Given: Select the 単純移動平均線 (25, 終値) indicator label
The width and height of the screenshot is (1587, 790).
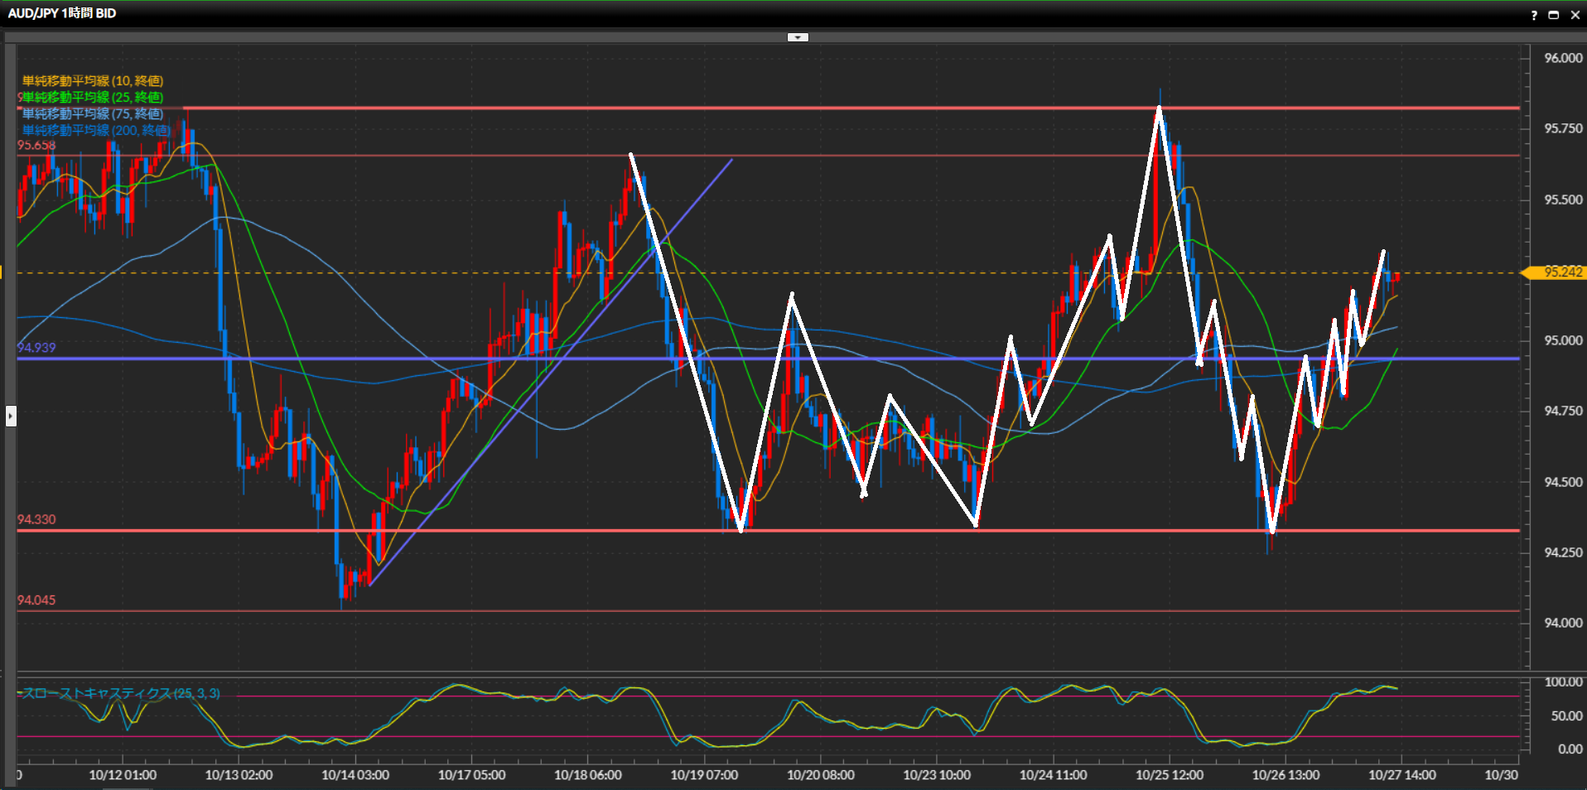Looking at the screenshot, I should click(93, 97).
